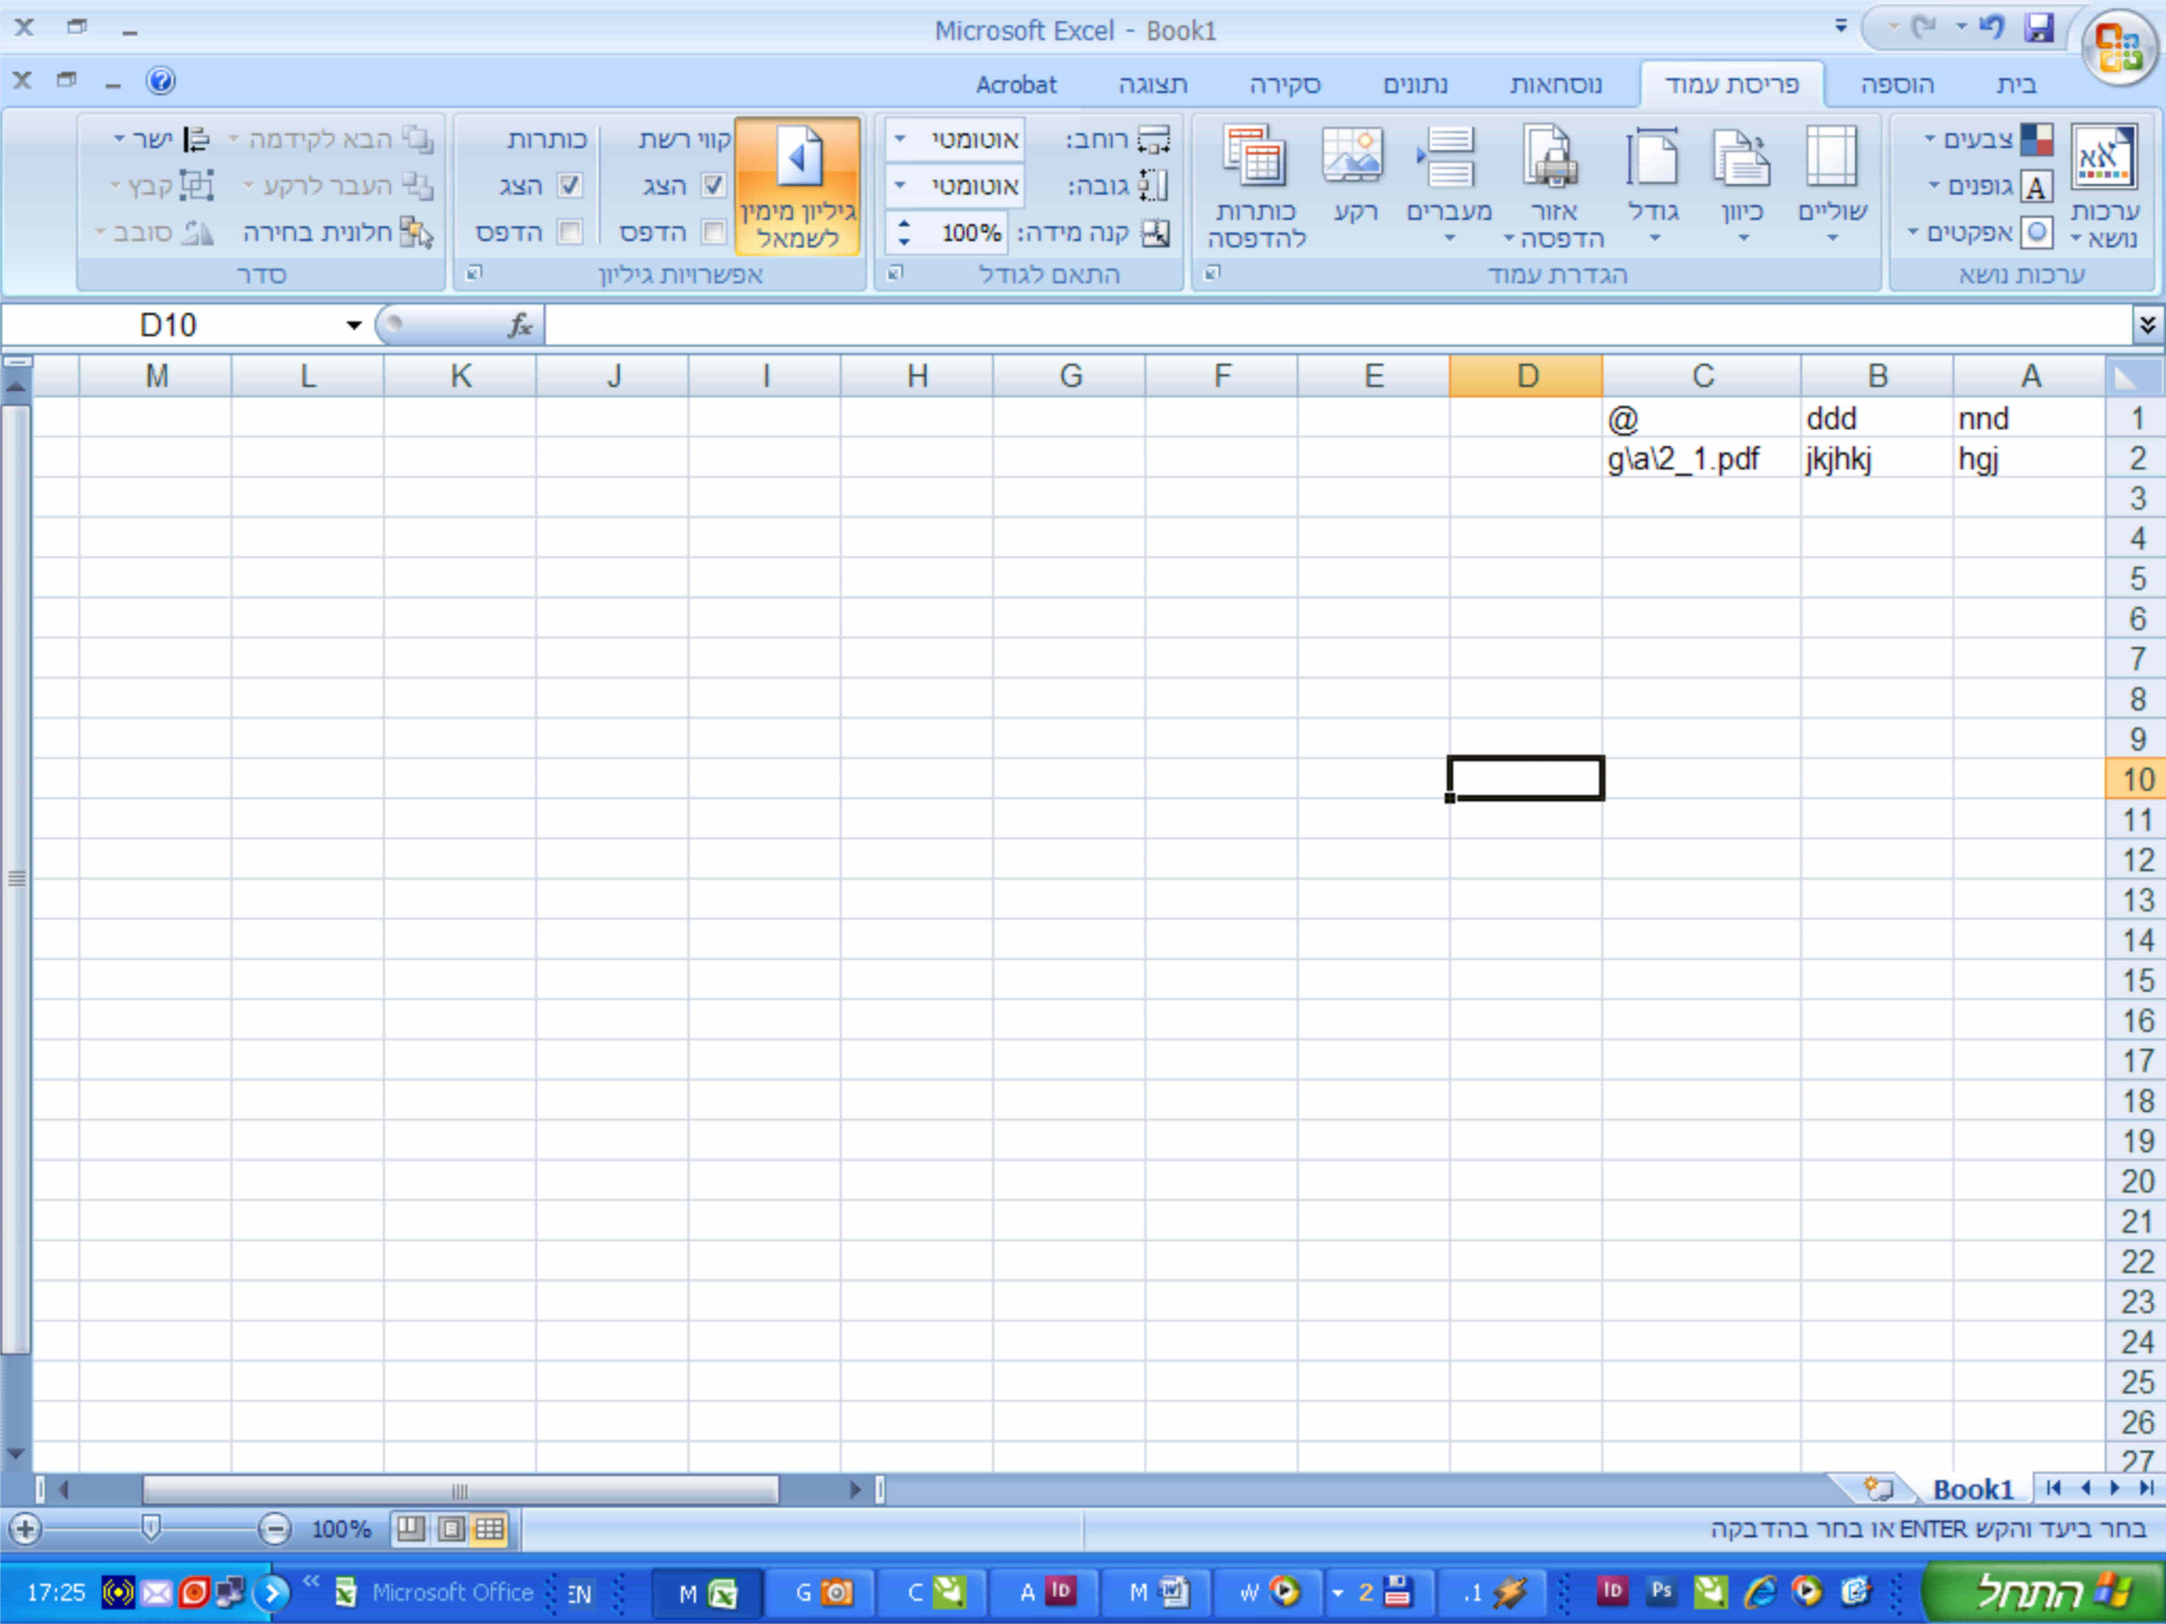Open Print Titles (כותרות הדפסה) icon
Image resolution: width=2166 pixels, height=1624 pixels.
click(1254, 157)
